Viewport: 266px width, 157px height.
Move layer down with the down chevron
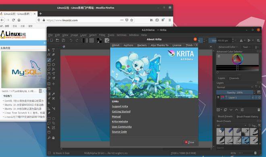coord(231,110)
